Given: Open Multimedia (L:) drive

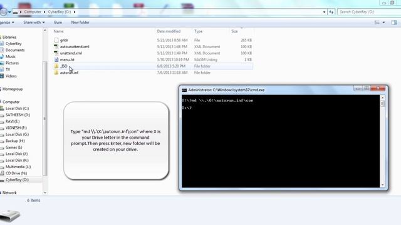Looking at the screenshot, I should pyautogui.click(x=18, y=167).
